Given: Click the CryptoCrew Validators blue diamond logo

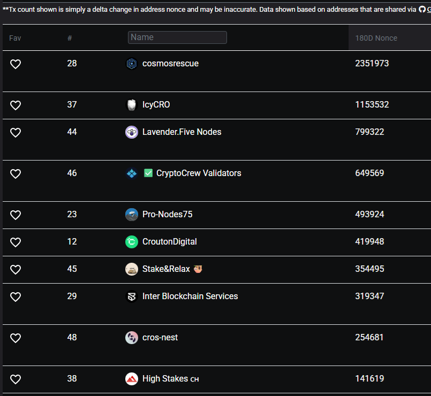Looking at the screenshot, I should click(132, 173).
